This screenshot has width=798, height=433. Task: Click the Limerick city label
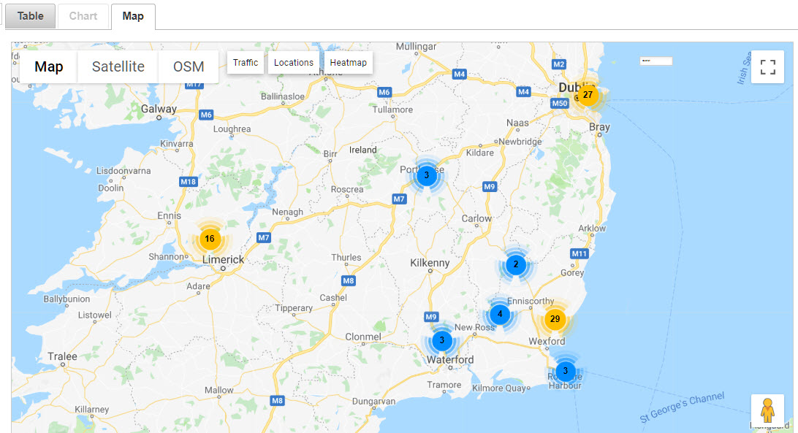point(224,259)
